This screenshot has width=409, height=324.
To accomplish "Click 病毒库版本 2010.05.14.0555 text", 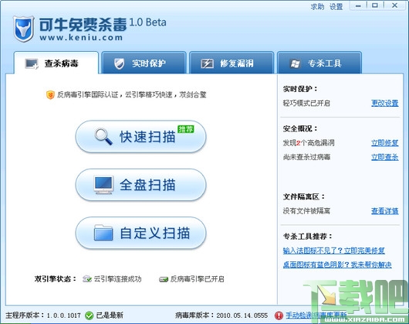I will tap(221, 315).
